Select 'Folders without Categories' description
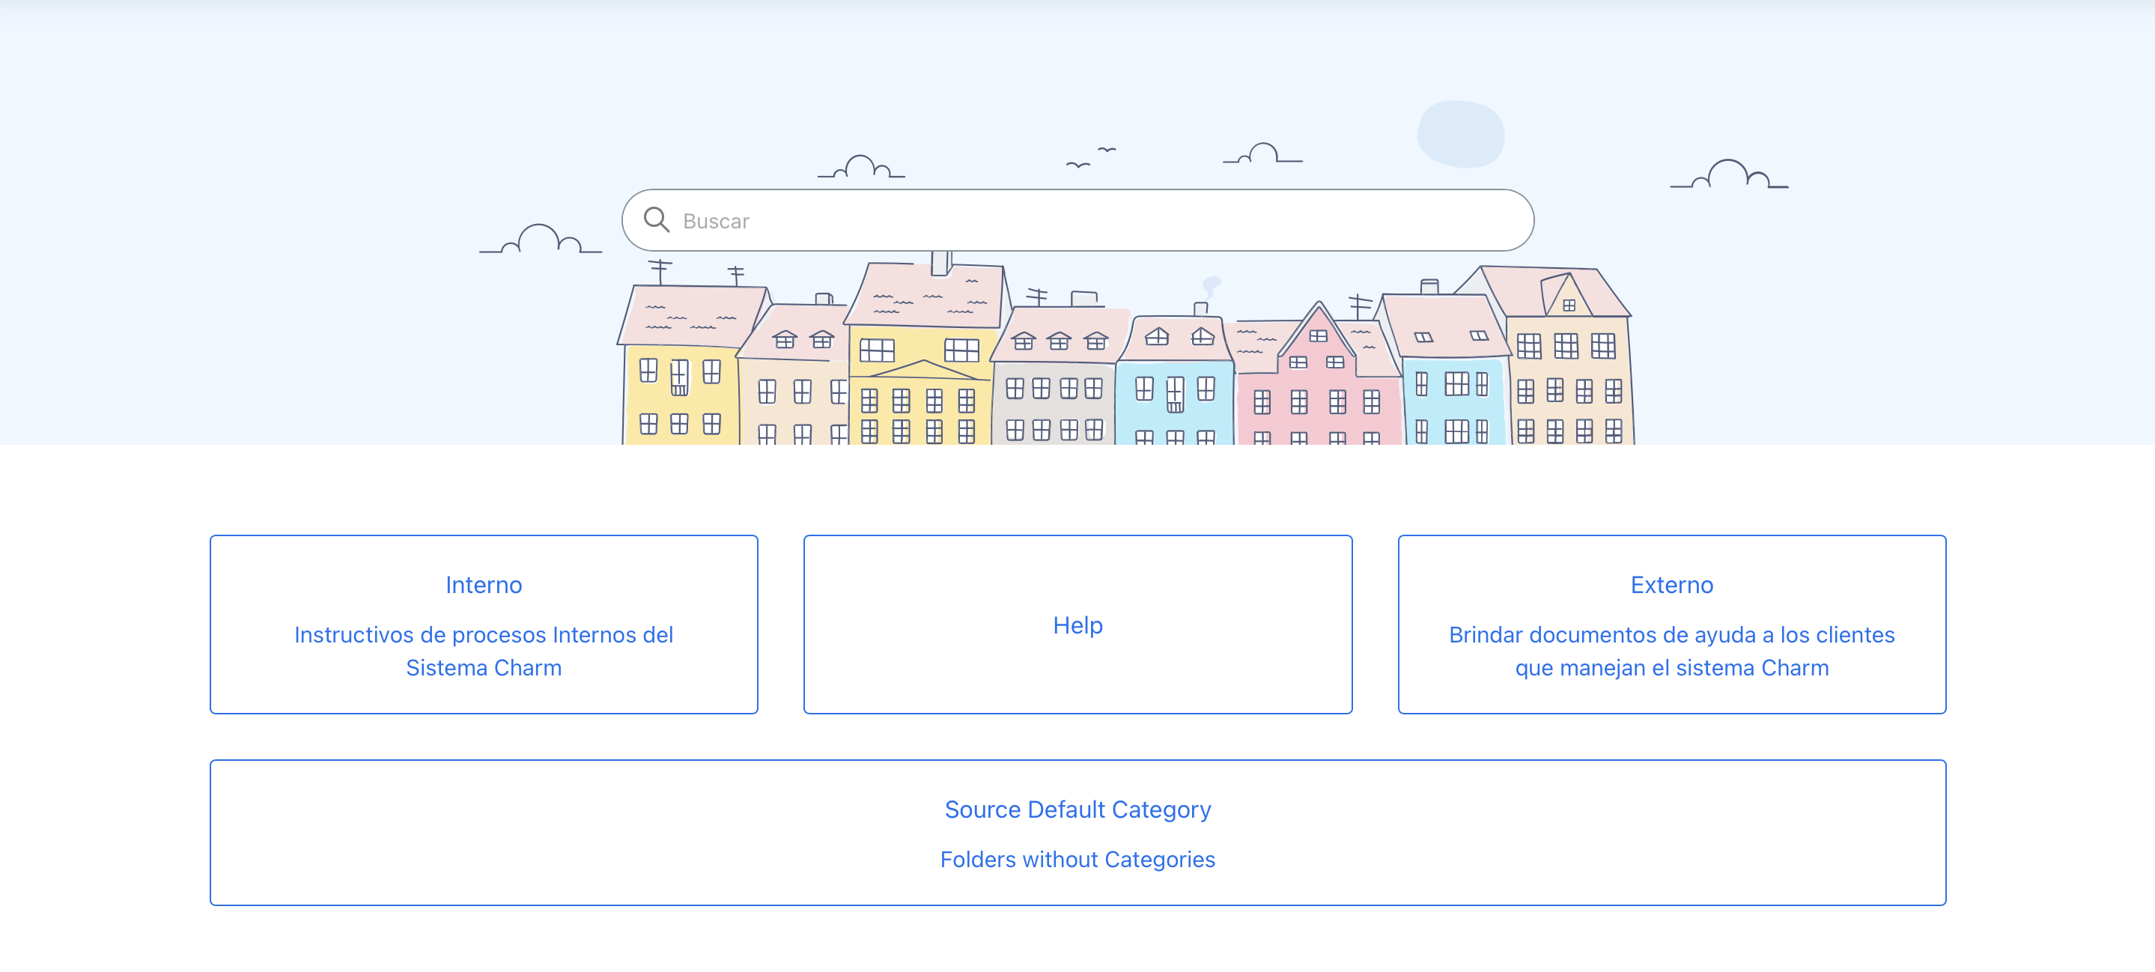The height and width of the screenshot is (972, 2155). pos(1077,859)
